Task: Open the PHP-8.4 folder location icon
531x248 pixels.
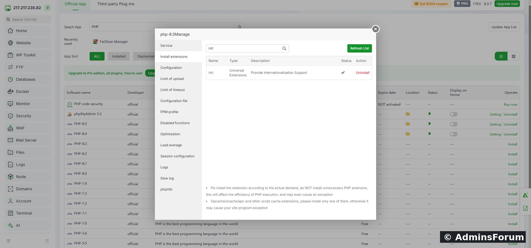Action: [x=408, y=134]
